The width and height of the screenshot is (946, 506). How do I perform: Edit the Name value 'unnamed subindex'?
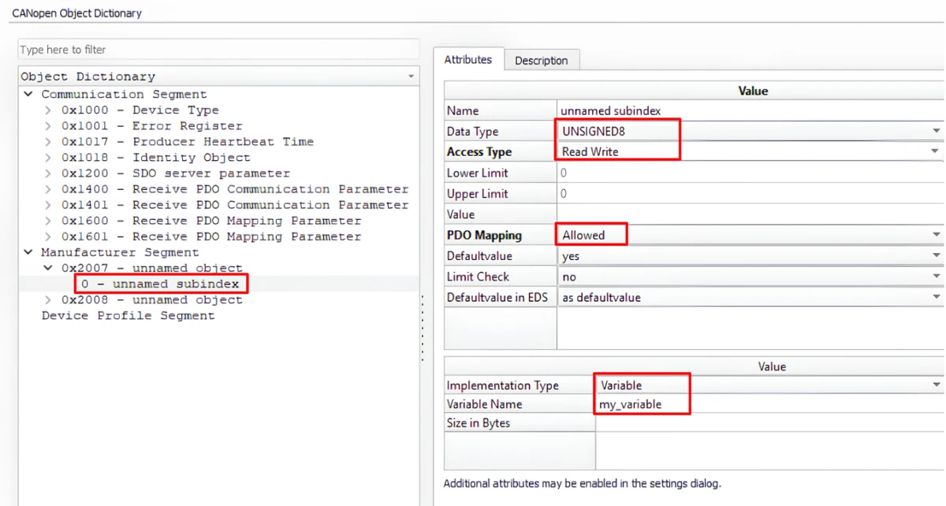click(751, 111)
